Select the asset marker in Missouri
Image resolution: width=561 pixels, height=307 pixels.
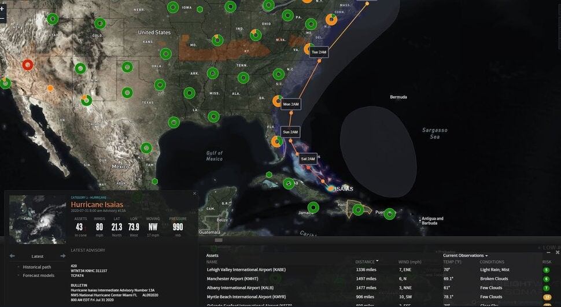(217, 40)
